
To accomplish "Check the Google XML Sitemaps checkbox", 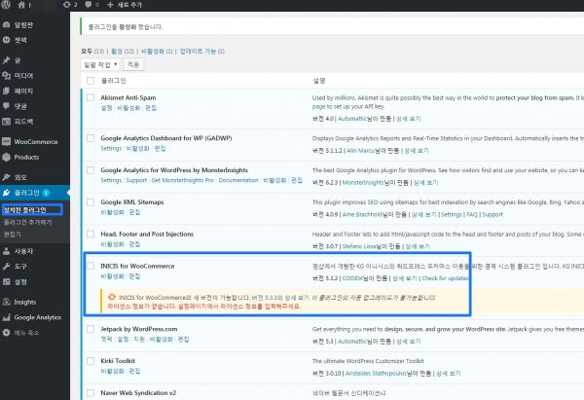I will [91, 202].
